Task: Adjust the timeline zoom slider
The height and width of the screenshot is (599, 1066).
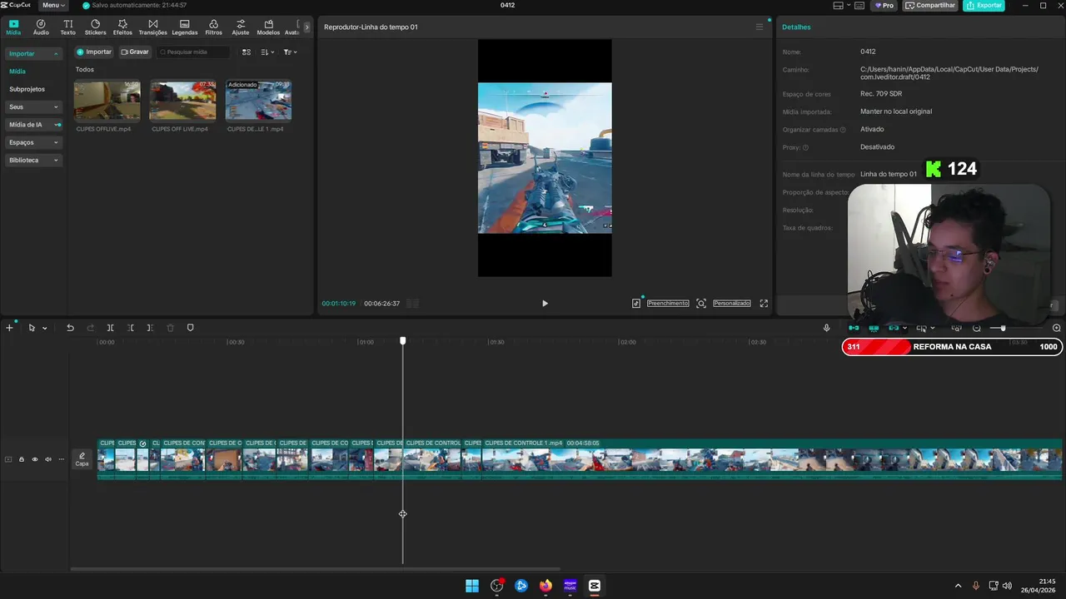Action: pyautogui.click(x=1003, y=328)
